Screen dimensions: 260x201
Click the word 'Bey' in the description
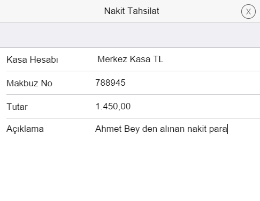(132, 129)
